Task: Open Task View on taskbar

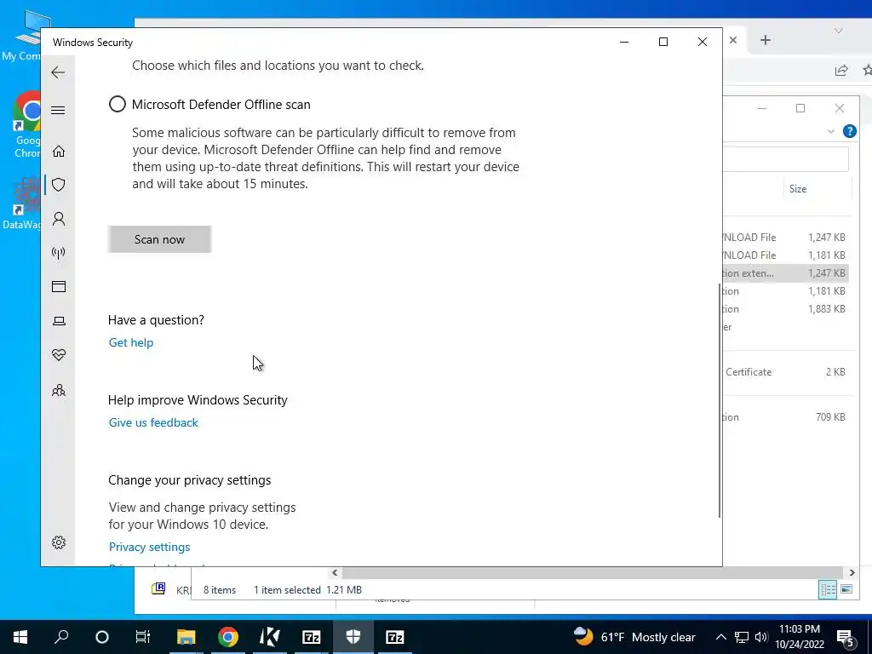Action: (x=143, y=637)
